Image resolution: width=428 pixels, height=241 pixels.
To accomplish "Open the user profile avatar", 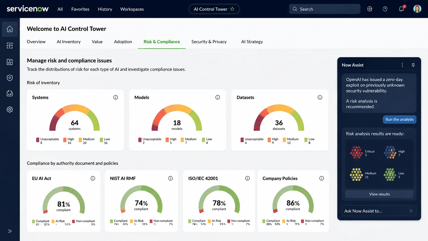I will (417, 9).
